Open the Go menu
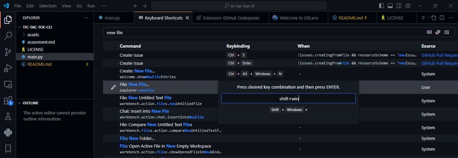 click(x=79, y=6)
